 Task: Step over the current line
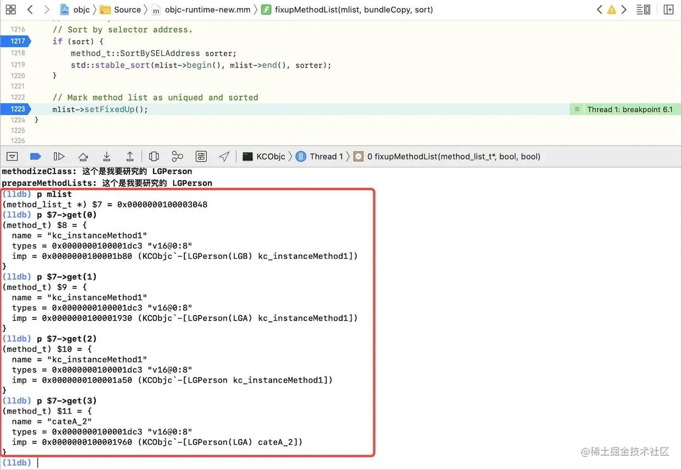[83, 157]
